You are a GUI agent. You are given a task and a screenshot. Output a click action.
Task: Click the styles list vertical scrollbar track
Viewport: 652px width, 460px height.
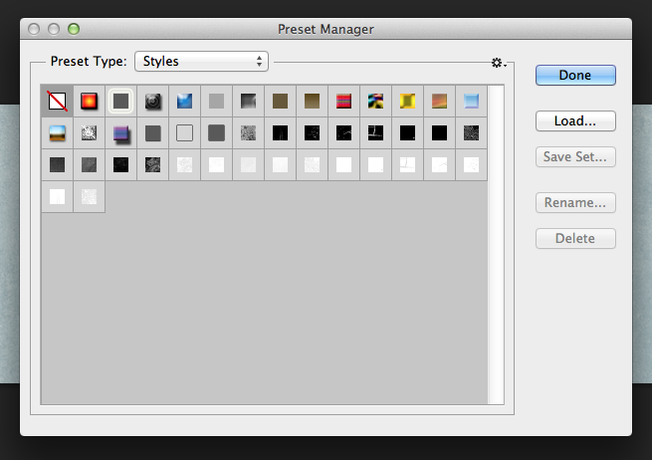pos(496,245)
